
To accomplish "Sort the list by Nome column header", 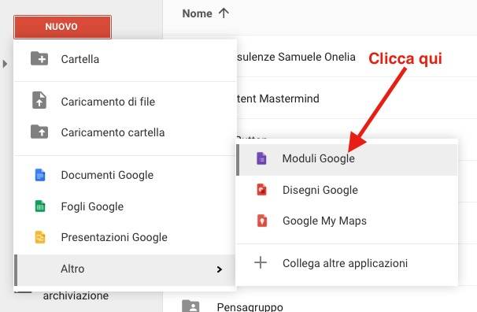I will (197, 13).
